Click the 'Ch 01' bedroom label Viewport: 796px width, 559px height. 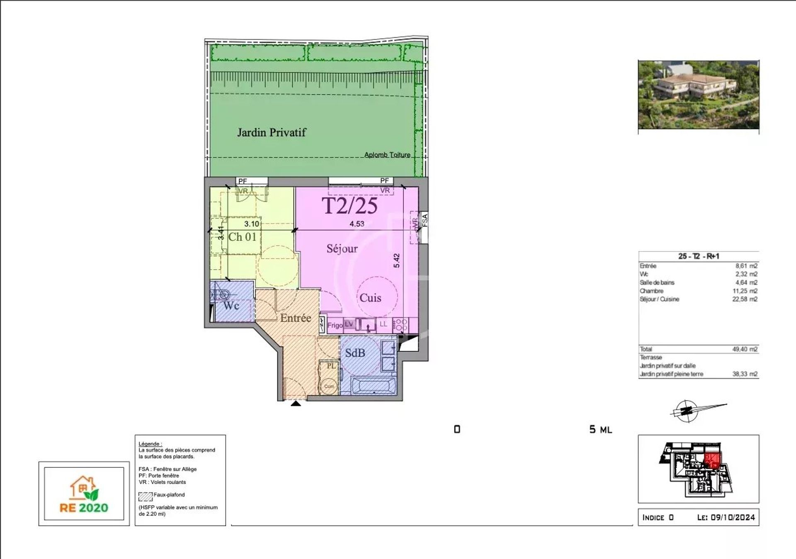point(243,237)
